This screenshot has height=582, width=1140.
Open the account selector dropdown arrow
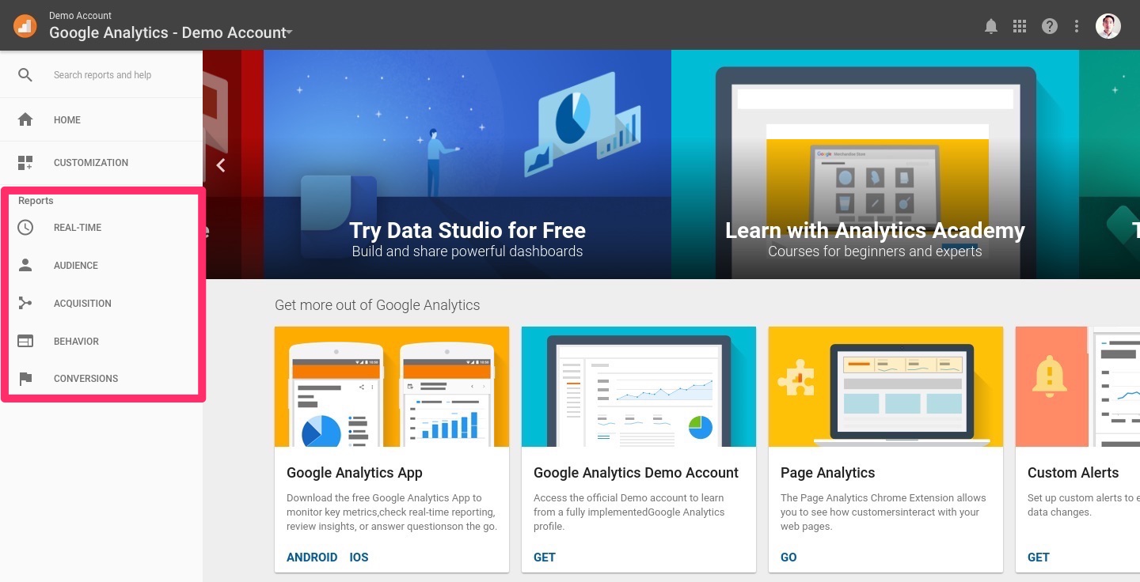[x=289, y=33]
